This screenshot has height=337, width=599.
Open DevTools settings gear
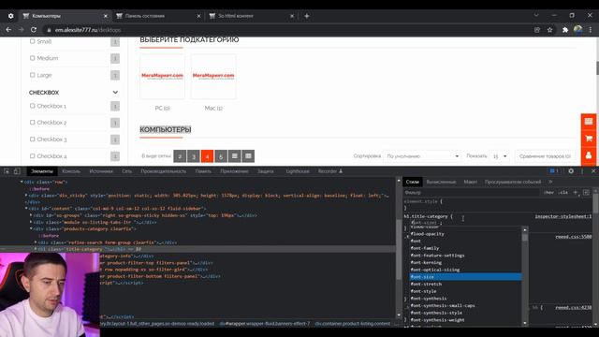[x=571, y=171]
